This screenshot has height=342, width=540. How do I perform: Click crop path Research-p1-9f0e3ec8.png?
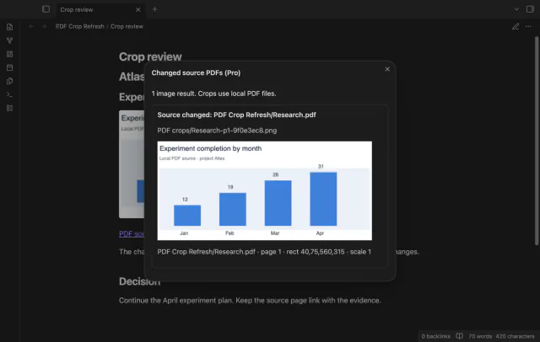point(217,131)
